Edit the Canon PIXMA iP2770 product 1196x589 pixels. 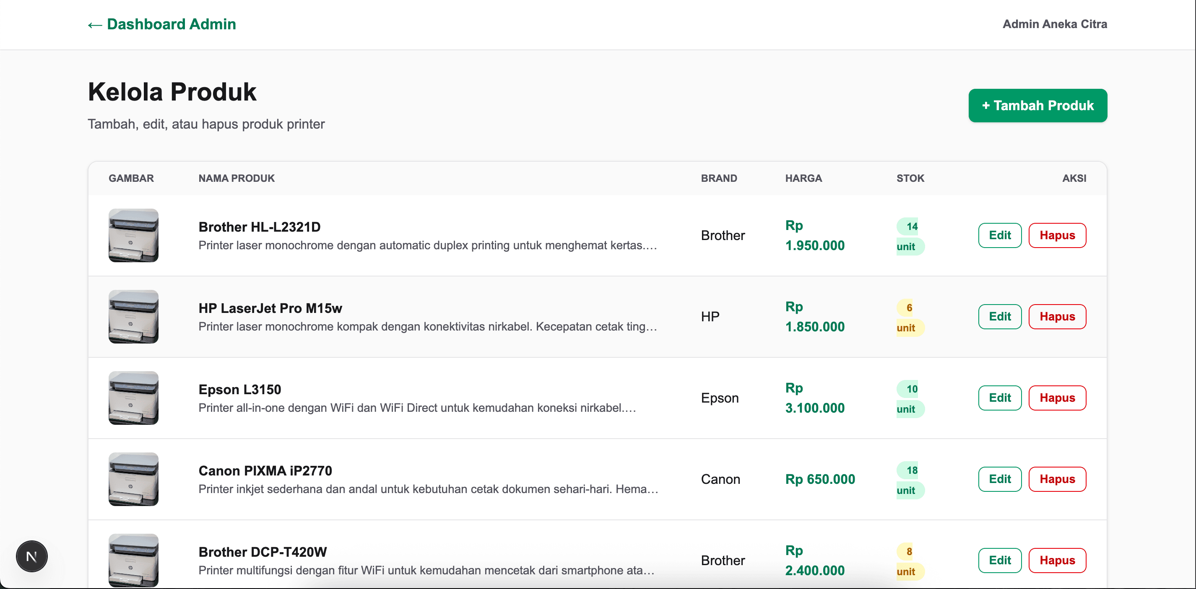(x=1000, y=479)
